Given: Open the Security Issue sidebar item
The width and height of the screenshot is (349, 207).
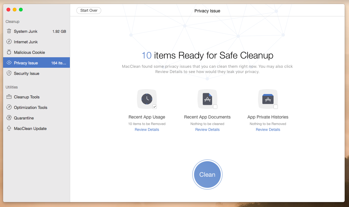Looking at the screenshot, I should click(x=27, y=73).
